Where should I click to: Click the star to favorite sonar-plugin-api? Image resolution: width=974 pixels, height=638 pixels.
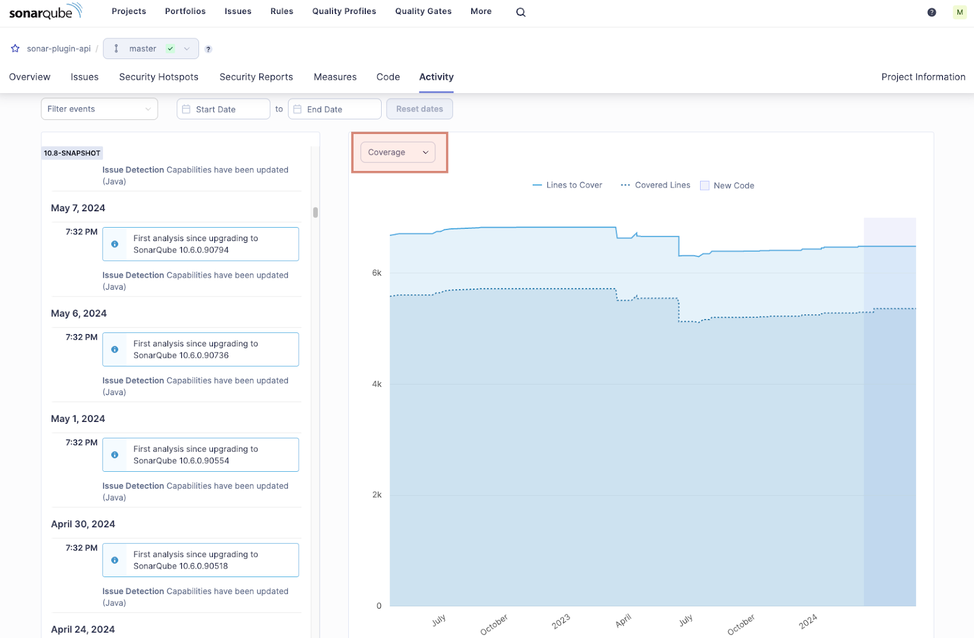15,48
